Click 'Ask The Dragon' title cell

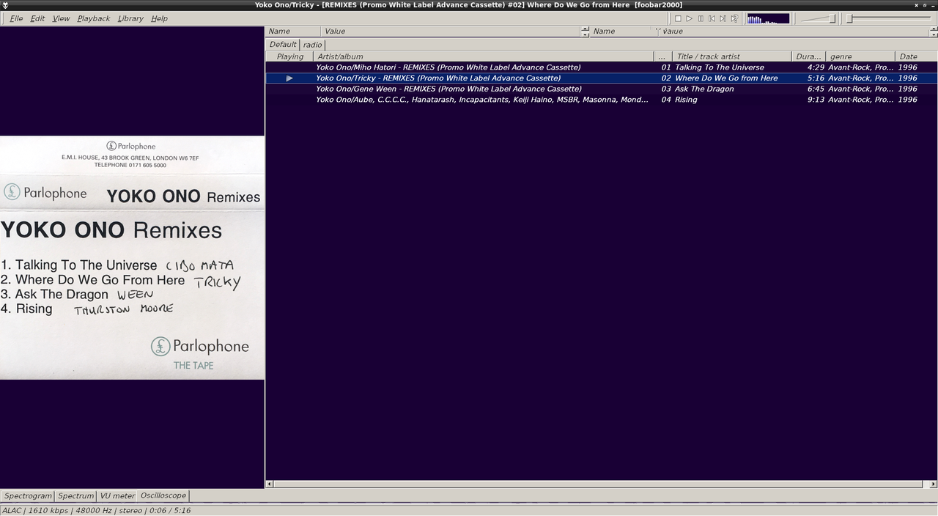pyautogui.click(x=704, y=89)
